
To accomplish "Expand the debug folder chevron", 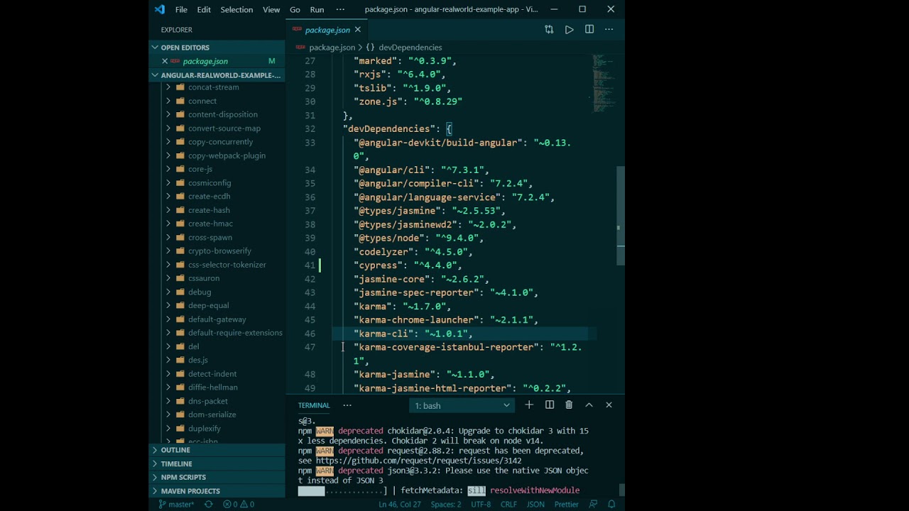I will pyautogui.click(x=168, y=292).
